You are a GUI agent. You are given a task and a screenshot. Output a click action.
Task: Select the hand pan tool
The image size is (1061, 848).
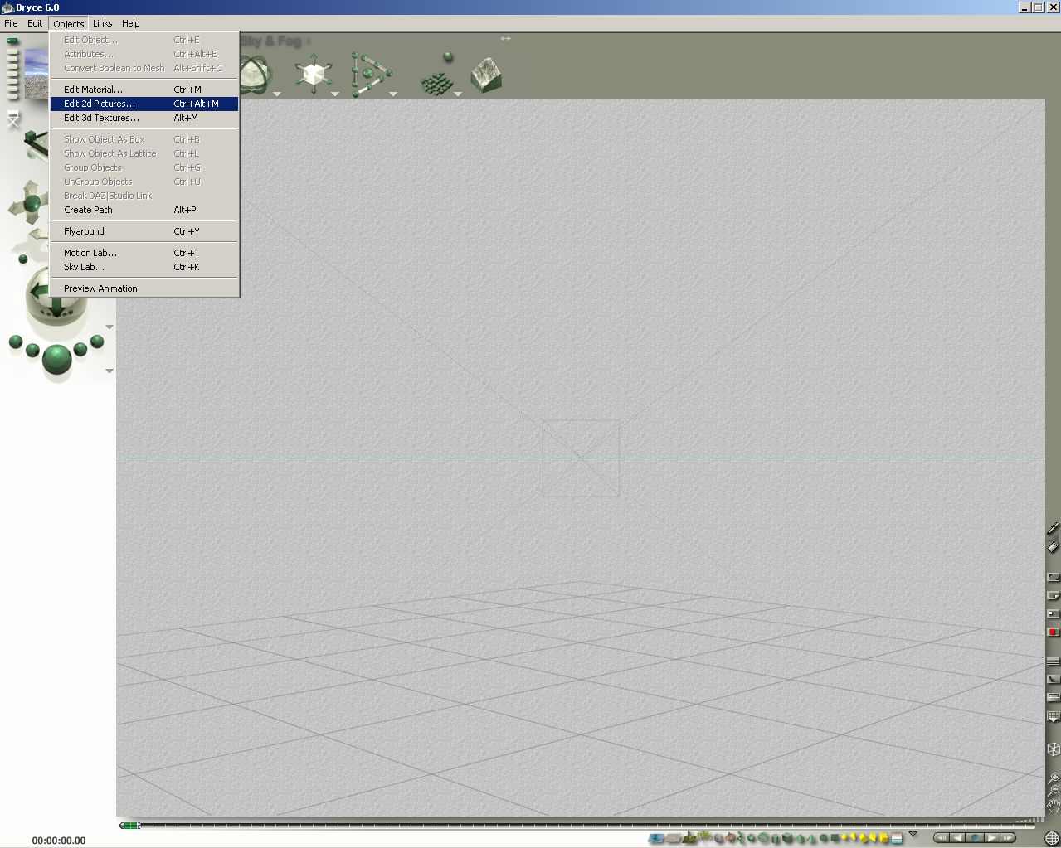[x=1053, y=806]
